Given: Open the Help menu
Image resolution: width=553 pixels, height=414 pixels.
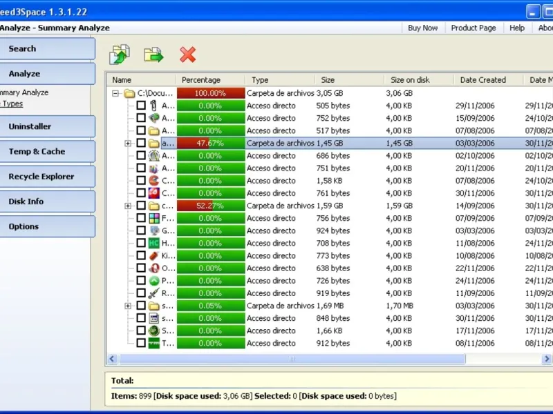Looking at the screenshot, I should pos(517,28).
